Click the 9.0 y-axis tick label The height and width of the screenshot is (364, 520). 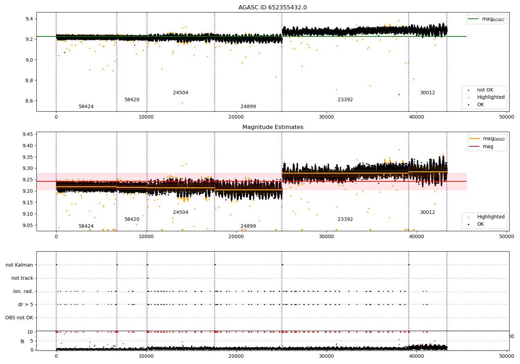29,60
